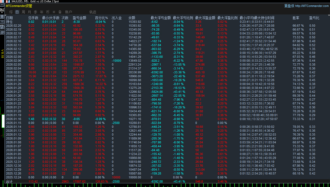Viewport: 330px width, 187px height.
Task: Open the 账户 account tab
Action: point(69,12)
